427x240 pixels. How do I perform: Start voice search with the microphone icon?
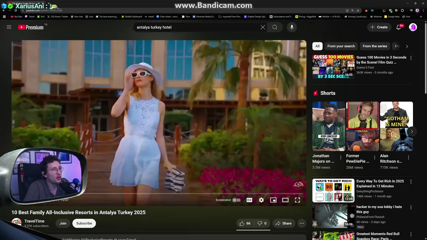pos(292,27)
